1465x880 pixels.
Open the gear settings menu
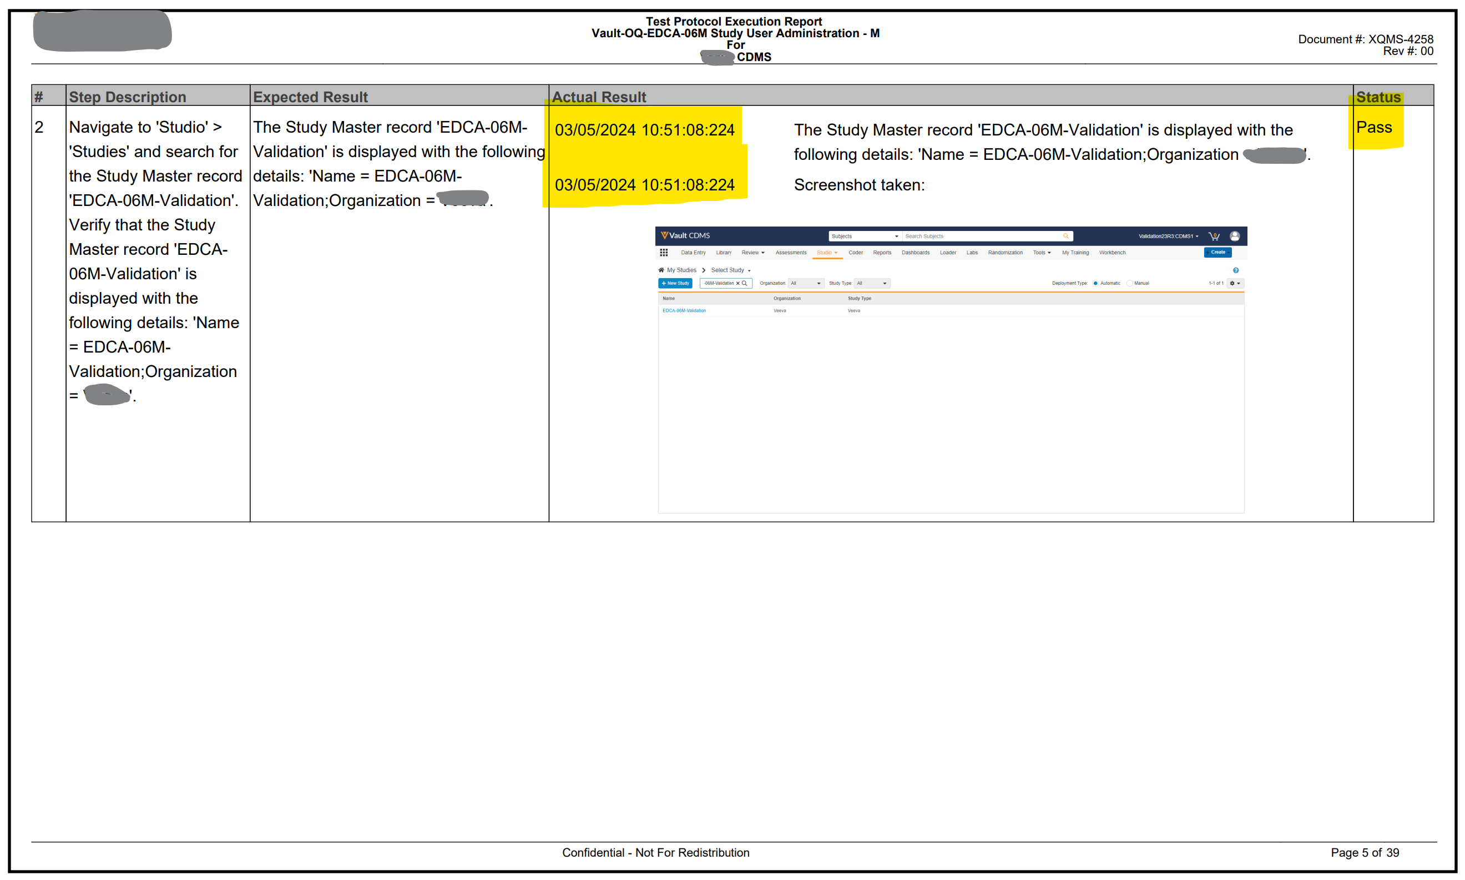pos(1235,284)
